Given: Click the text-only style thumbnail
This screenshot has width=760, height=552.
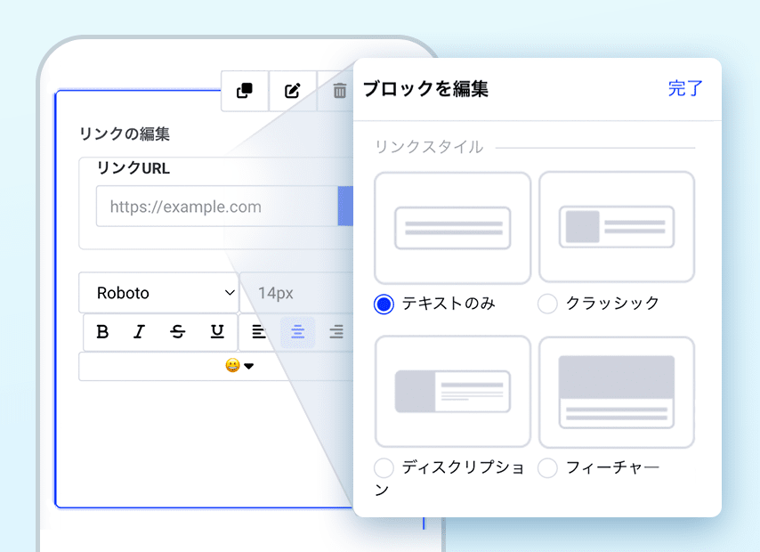Looking at the screenshot, I should 453,228.
